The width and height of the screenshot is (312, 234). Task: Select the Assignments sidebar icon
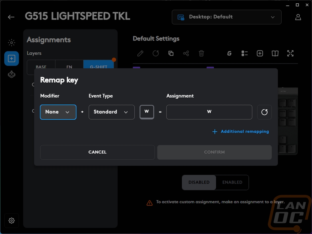coord(12,58)
